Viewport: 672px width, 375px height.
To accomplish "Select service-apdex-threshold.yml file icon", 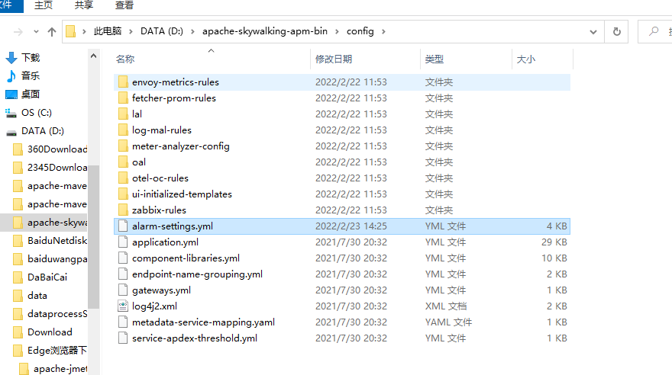I will tap(123, 338).
